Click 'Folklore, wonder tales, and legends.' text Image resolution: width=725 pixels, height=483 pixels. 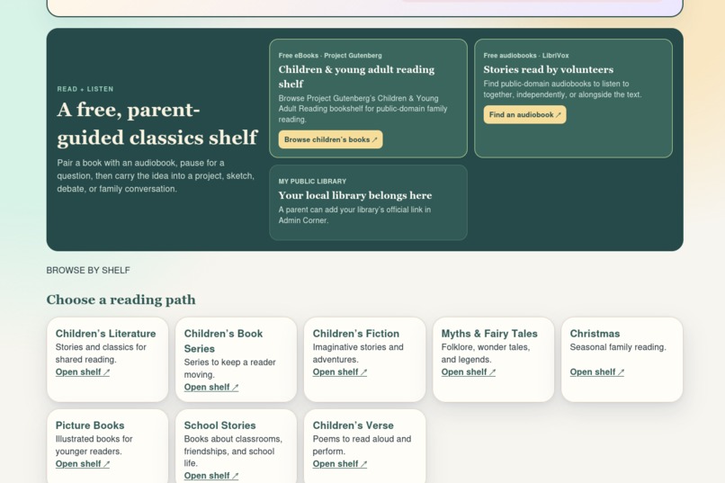486,353
